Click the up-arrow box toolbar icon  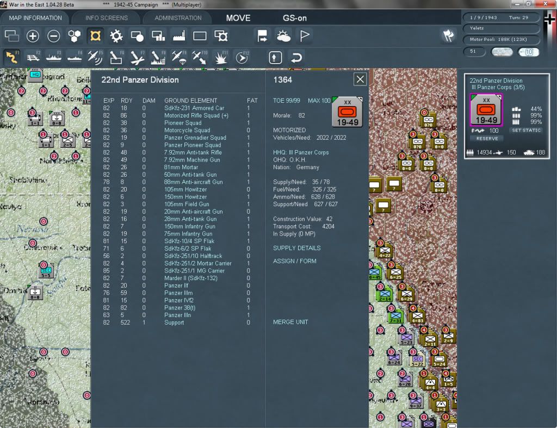(275, 58)
